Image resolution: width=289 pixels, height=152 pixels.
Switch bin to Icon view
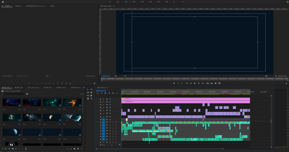coord(9,149)
